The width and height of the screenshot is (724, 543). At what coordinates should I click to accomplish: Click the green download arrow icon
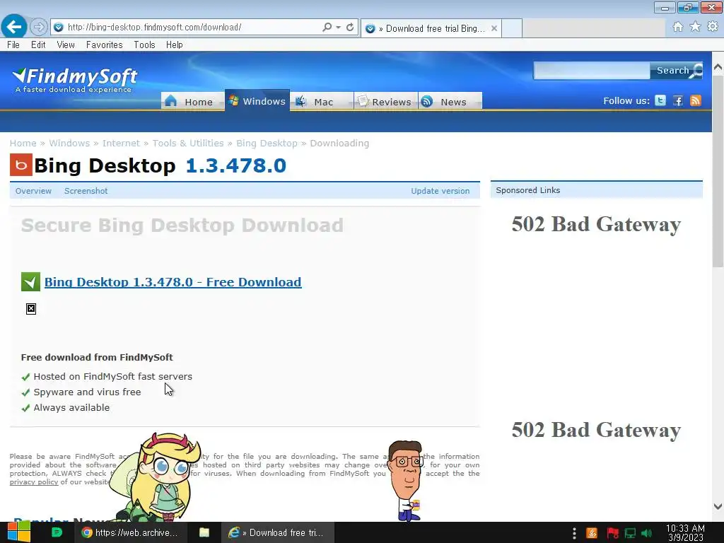click(30, 281)
